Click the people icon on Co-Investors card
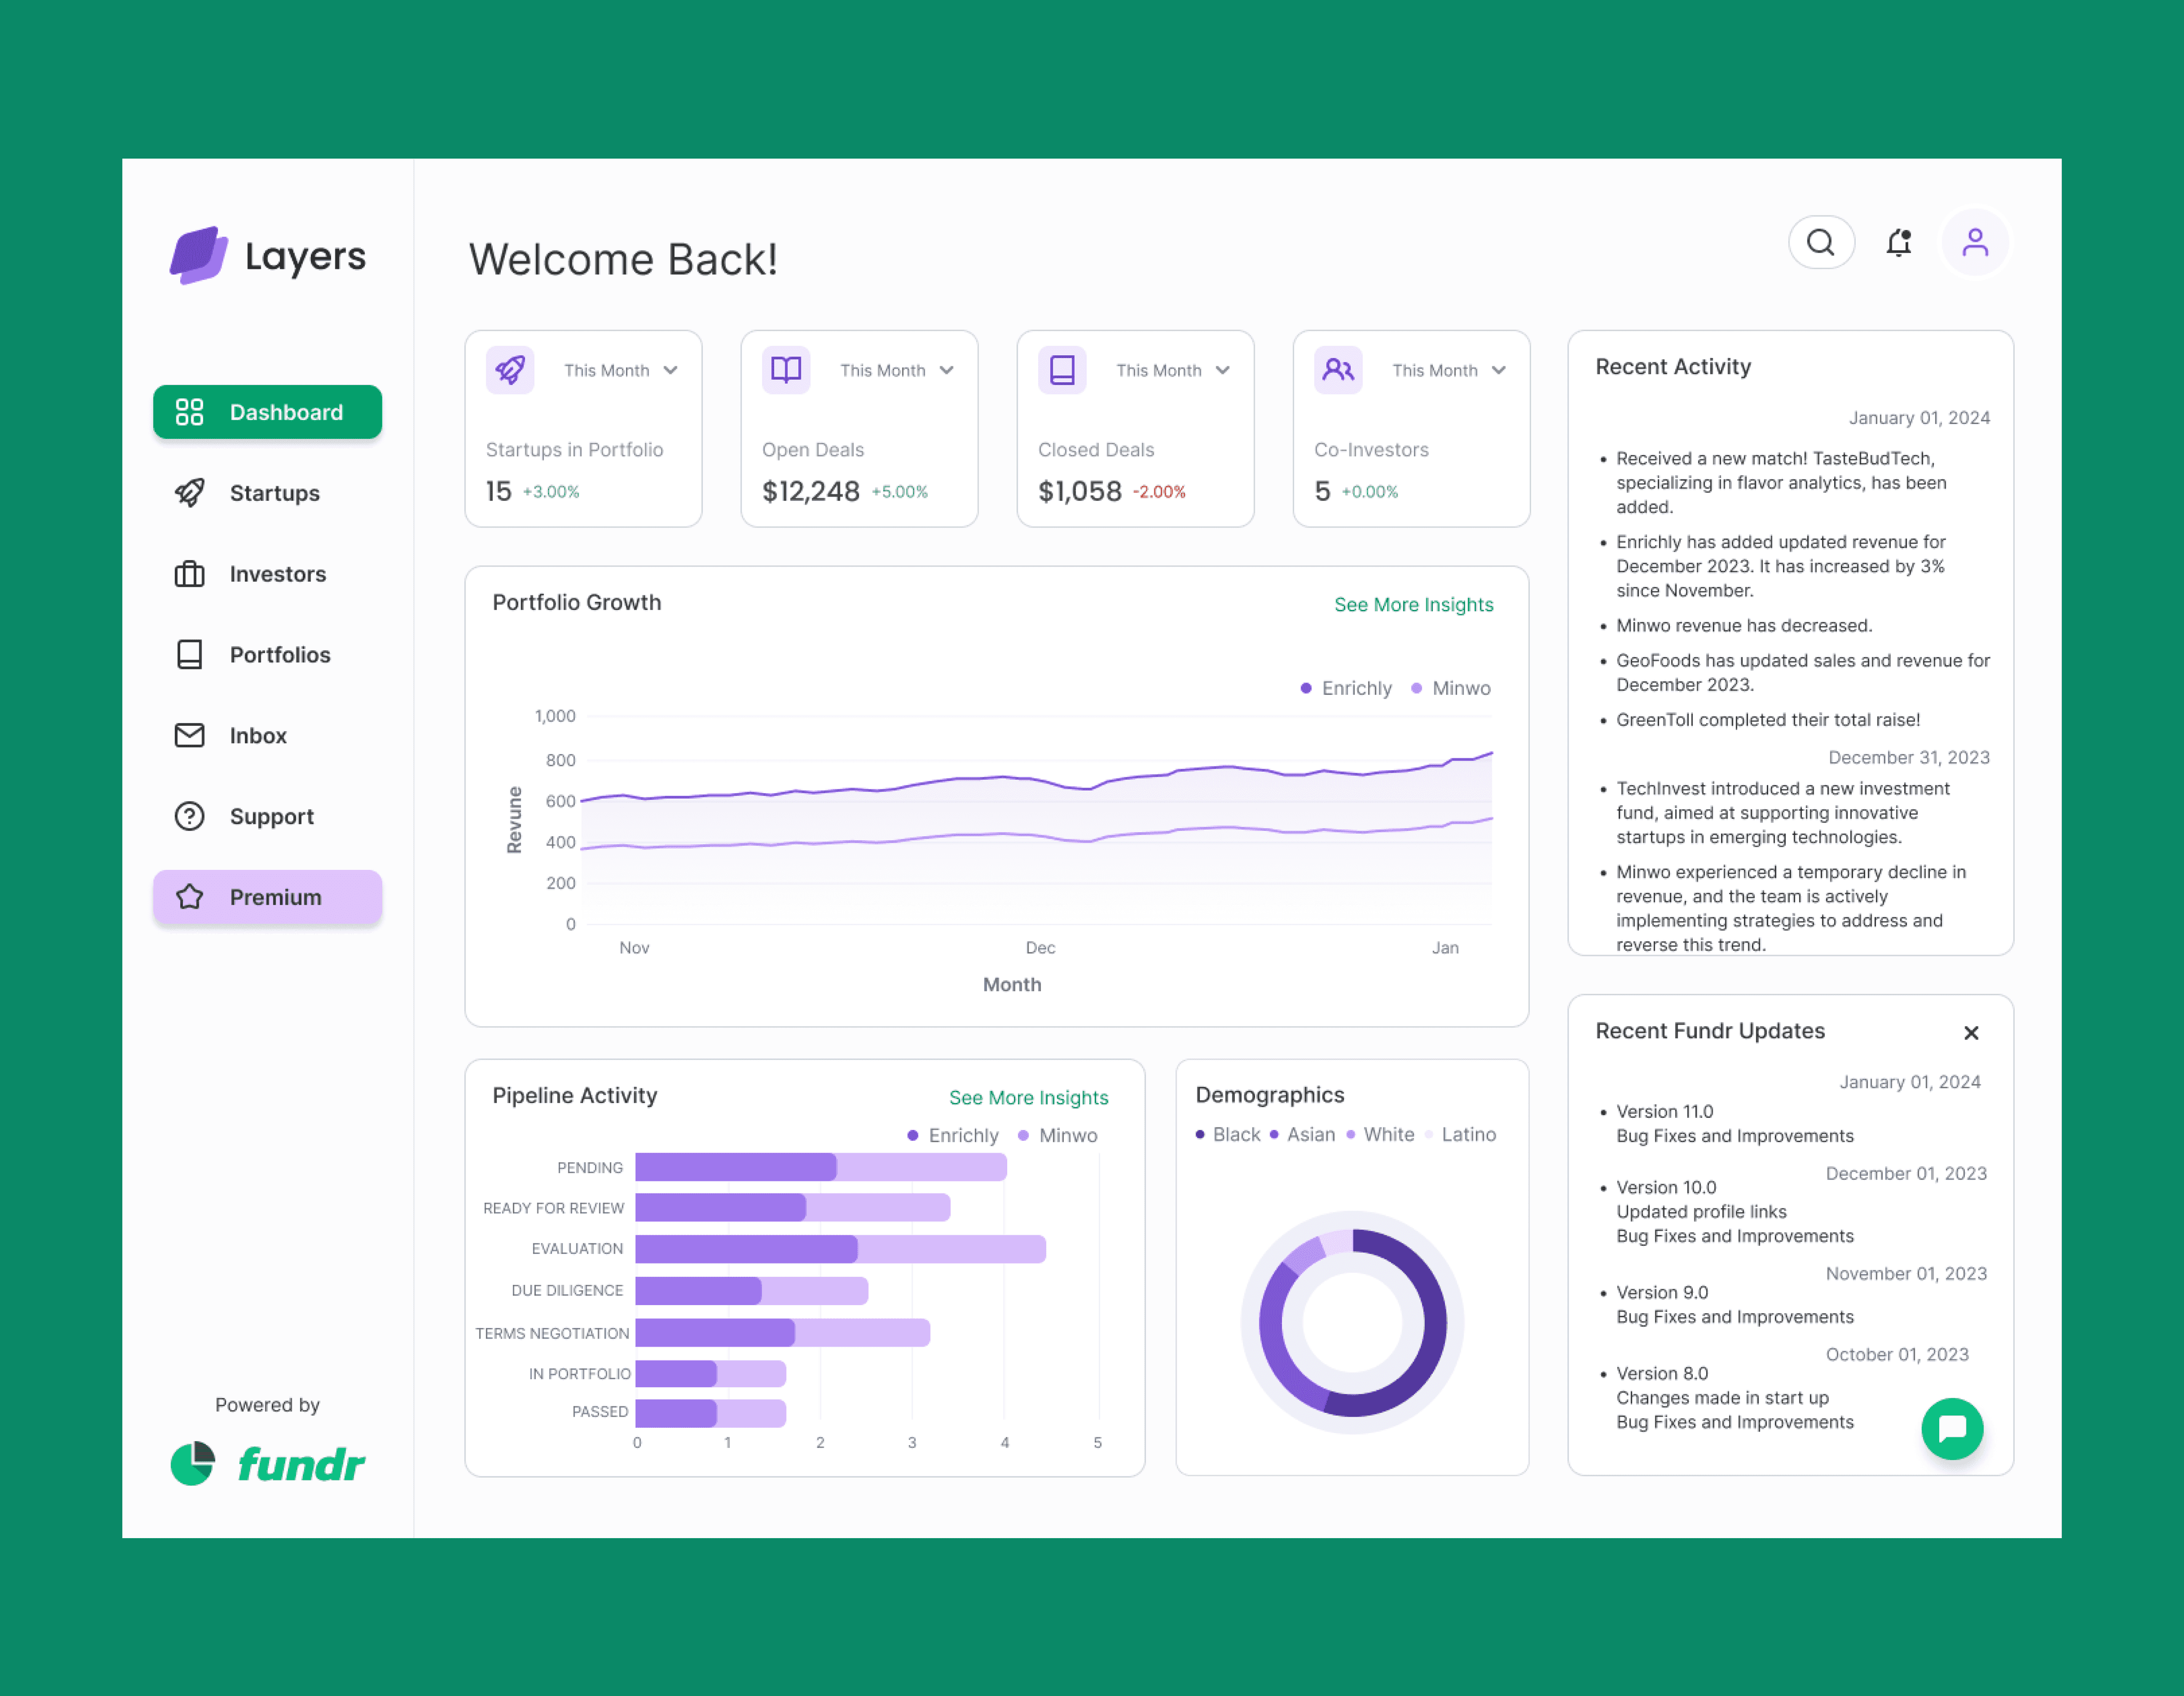The height and width of the screenshot is (1696, 2184). 1338,370
